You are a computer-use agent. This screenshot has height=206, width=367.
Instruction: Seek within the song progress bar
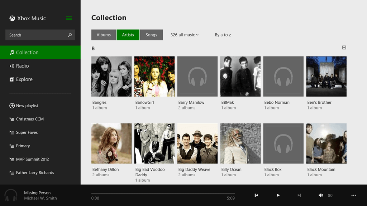[x=163, y=193]
